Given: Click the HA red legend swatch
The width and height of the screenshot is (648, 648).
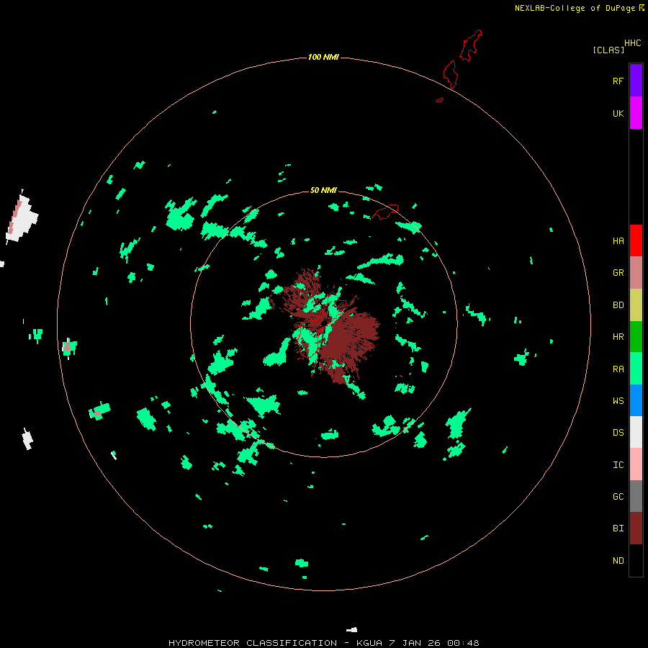Looking at the screenshot, I should [x=636, y=240].
